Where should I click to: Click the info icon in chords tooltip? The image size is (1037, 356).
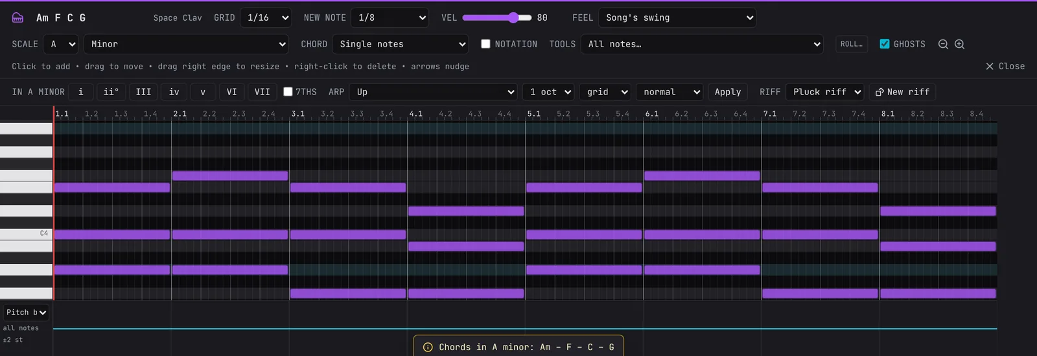pos(428,348)
